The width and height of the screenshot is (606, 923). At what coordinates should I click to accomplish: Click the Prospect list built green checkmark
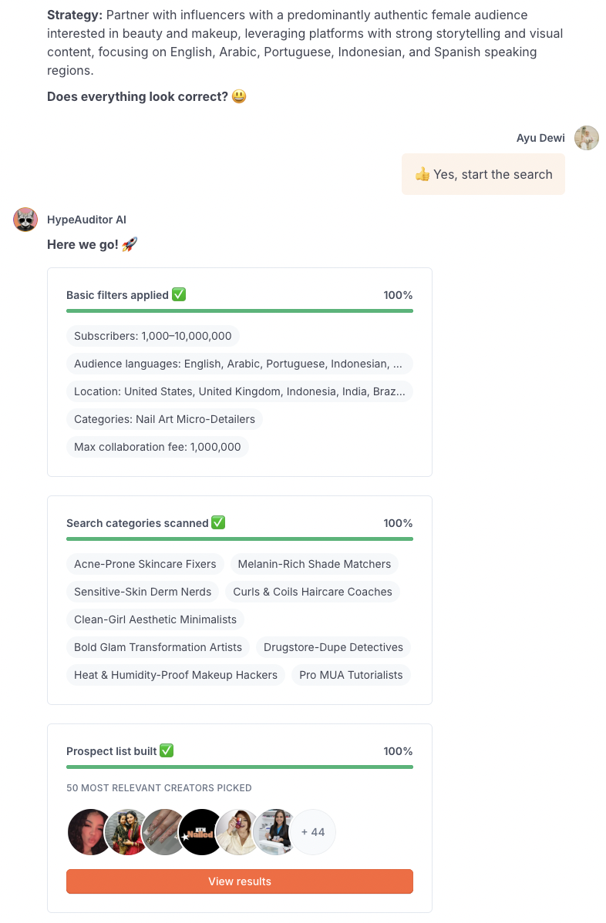coord(167,750)
